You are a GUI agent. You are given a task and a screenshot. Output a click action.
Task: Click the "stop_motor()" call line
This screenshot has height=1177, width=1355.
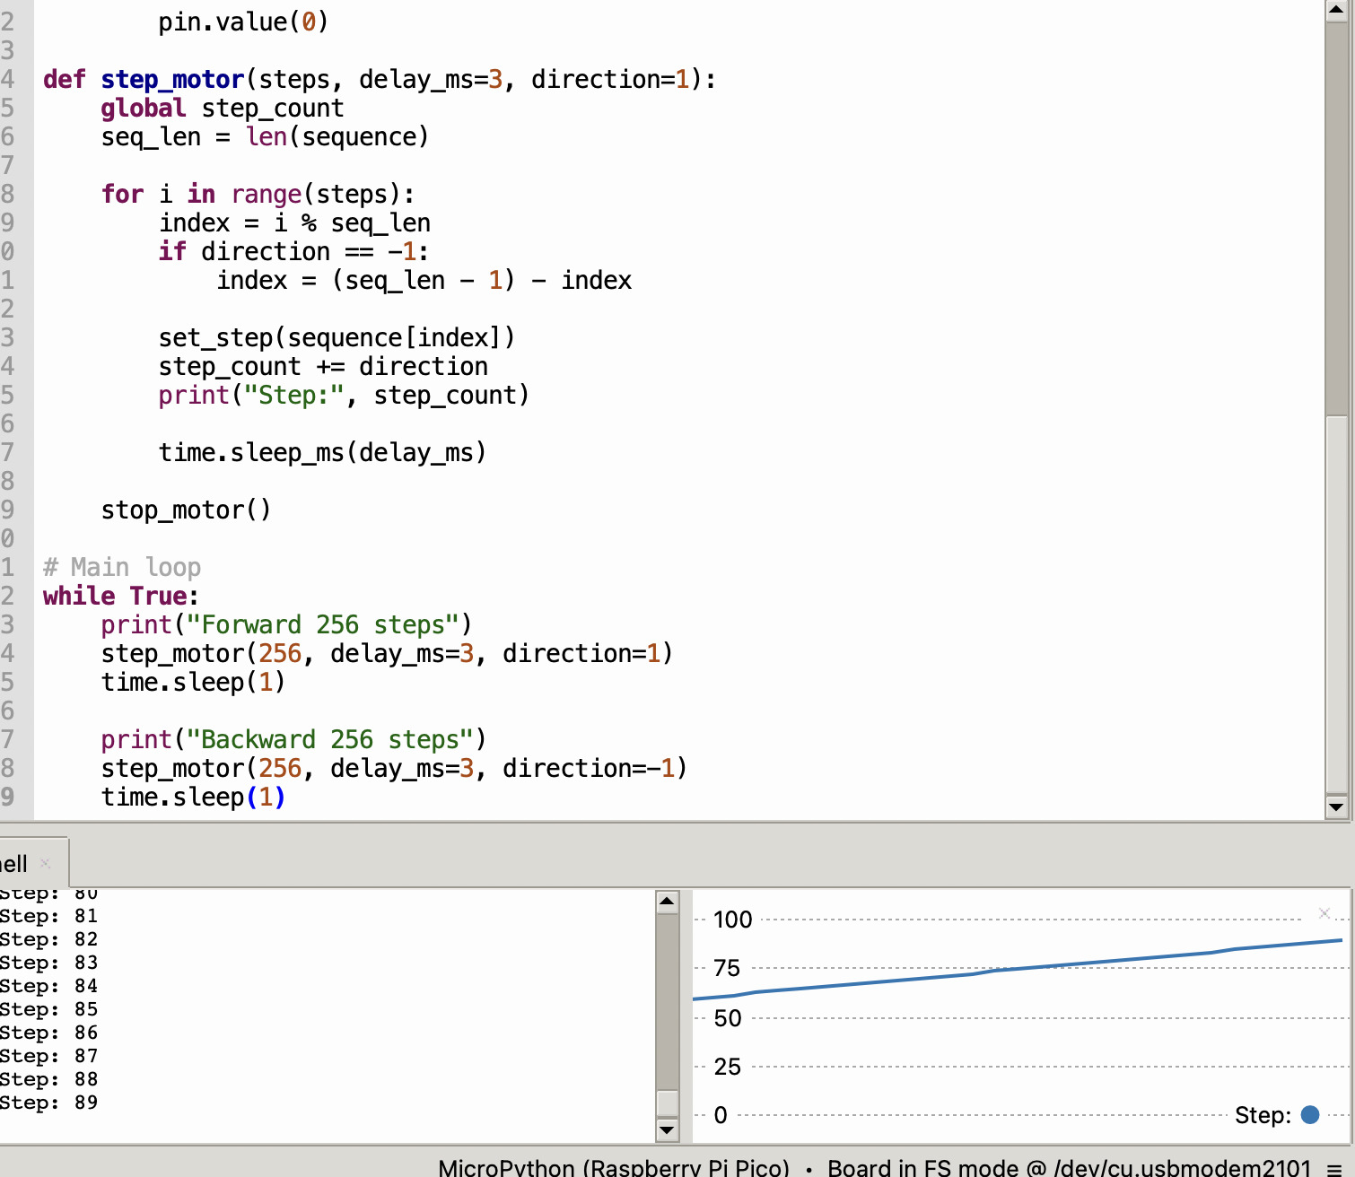pyautogui.click(x=186, y=510)
